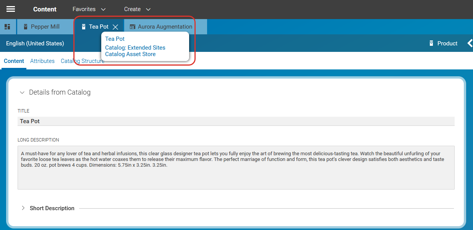Open the hamburger main menu
This screenshot has width=473, height=230.
tap(11, 9)
